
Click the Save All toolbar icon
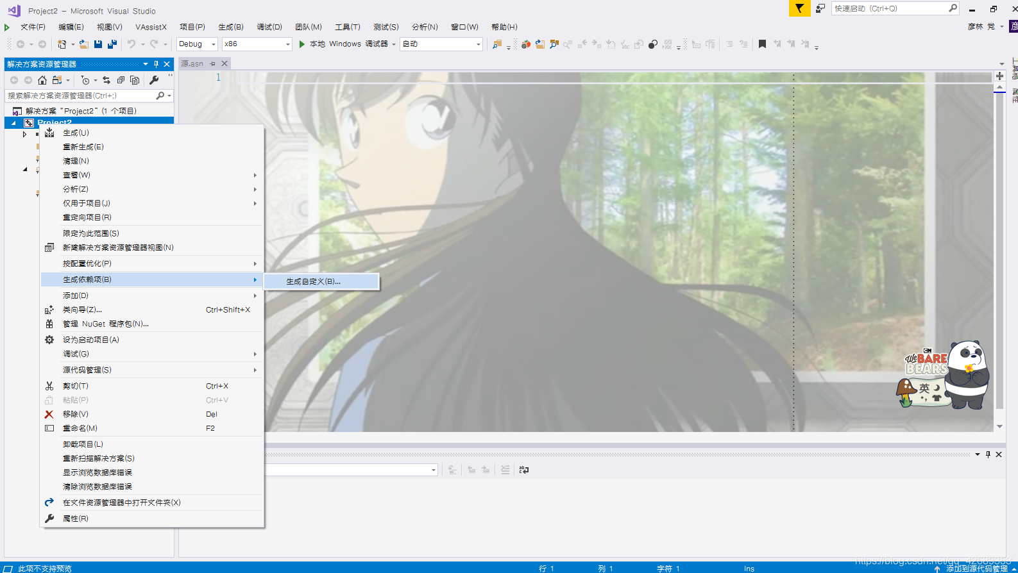[x=112, y=44]
